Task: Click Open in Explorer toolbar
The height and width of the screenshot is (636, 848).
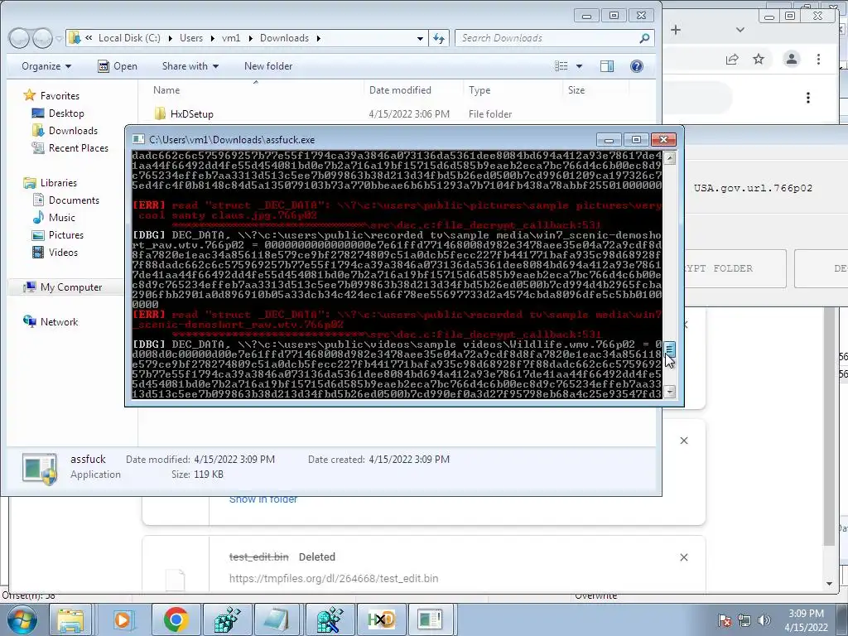Action: pyautogui.click(x=118, y=66)
